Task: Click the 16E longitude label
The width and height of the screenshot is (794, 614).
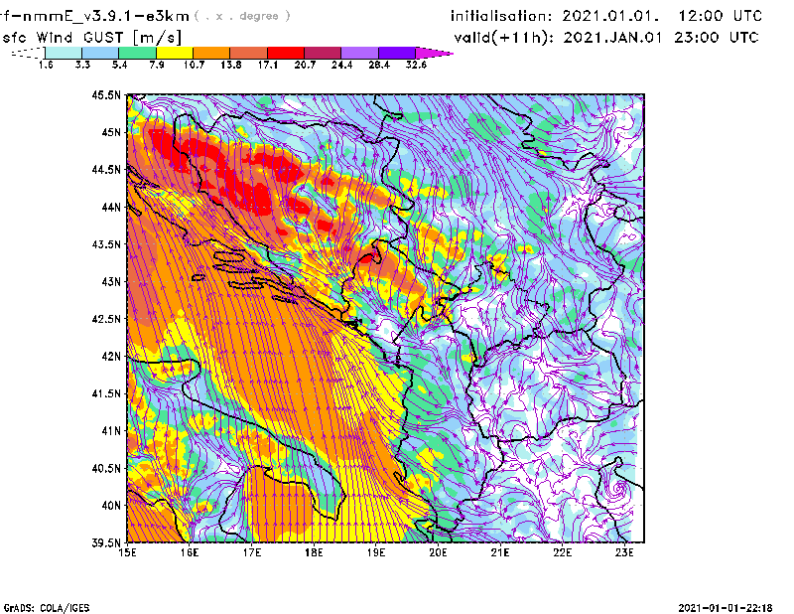Action: [x=190, y=552]
